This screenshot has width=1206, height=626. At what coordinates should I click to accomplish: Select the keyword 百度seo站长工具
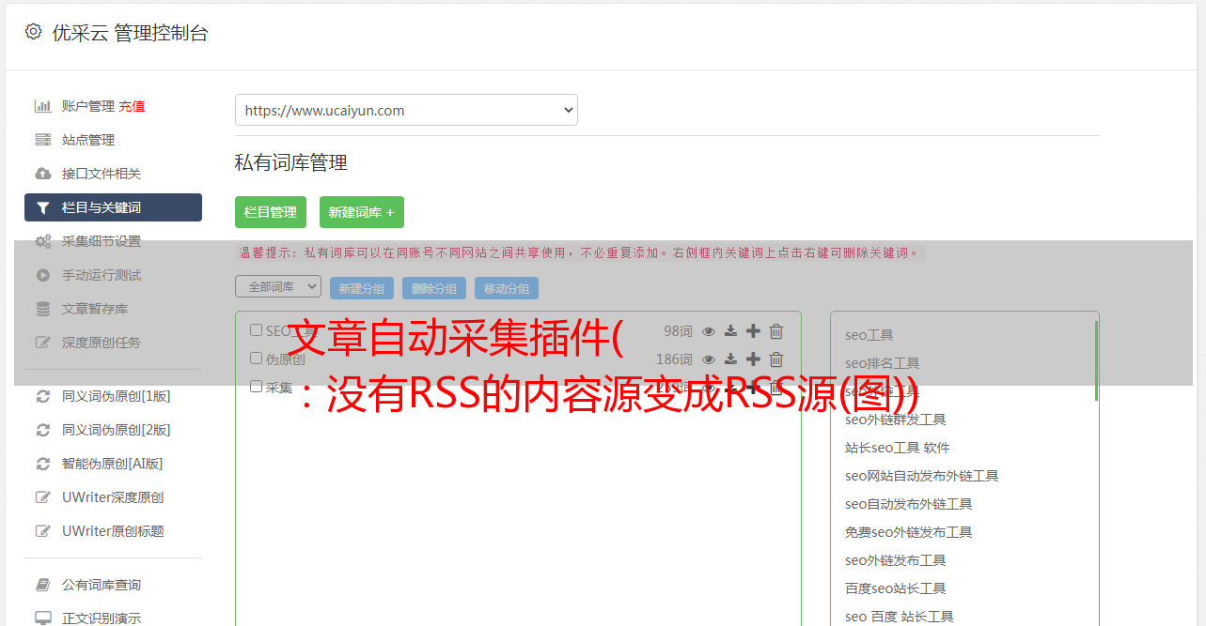tap(896, 588)
